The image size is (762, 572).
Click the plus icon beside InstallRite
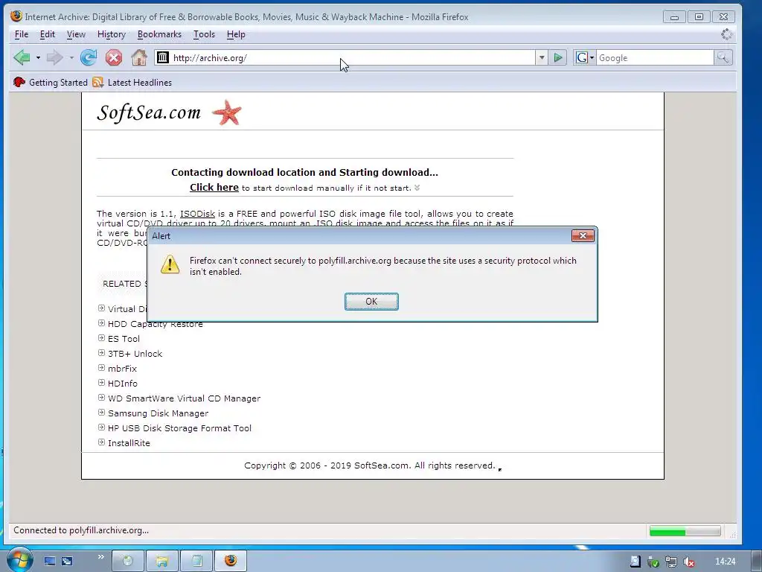(101, 442)
